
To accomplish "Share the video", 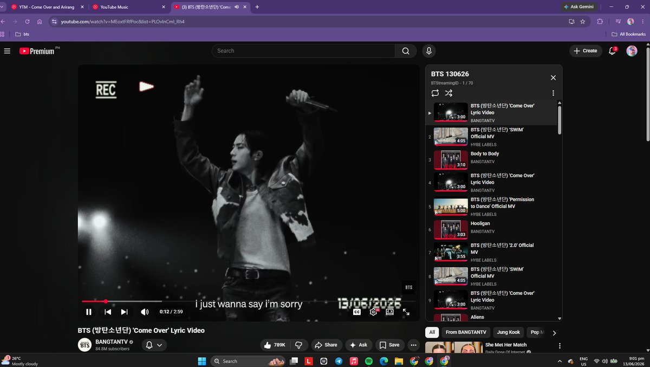I will [326, 345].
